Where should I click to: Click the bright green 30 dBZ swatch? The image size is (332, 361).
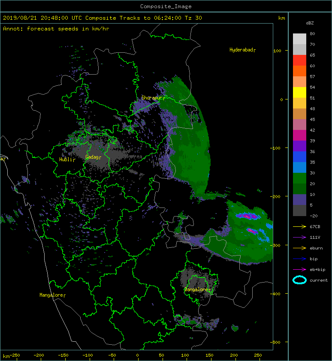(x=299, y=178)
